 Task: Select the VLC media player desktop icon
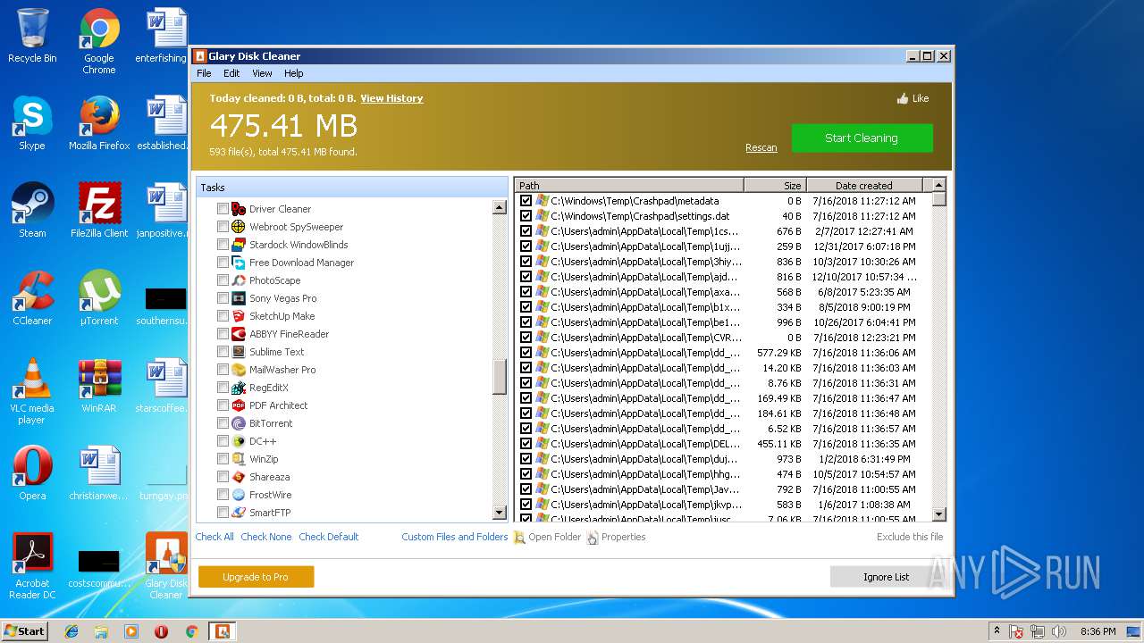(32, 392)
